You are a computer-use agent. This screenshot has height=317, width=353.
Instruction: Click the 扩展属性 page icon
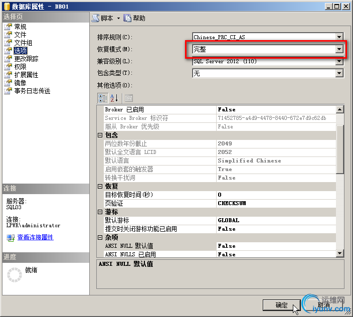click(8, 75)
